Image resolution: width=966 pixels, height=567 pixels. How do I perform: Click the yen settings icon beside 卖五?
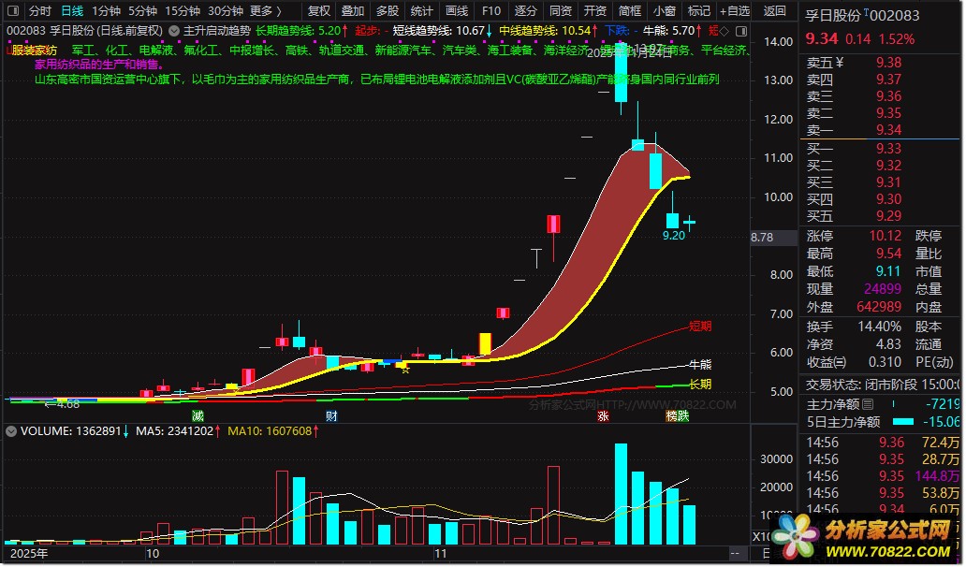click(x=839, y=63)
